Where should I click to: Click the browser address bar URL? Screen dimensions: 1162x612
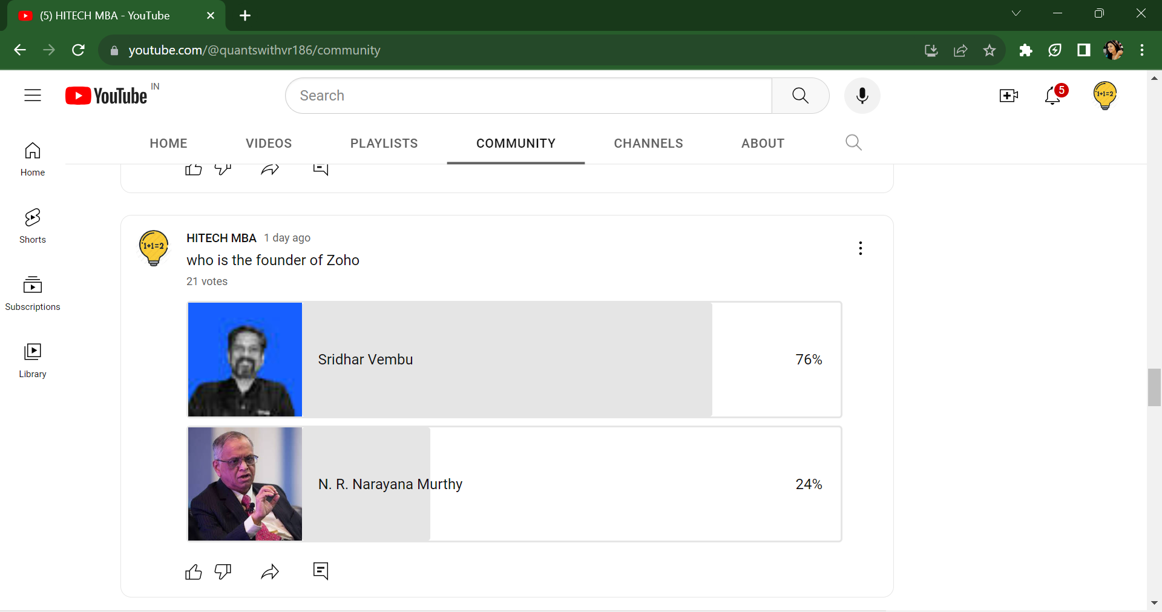click(x=254, y=50)
